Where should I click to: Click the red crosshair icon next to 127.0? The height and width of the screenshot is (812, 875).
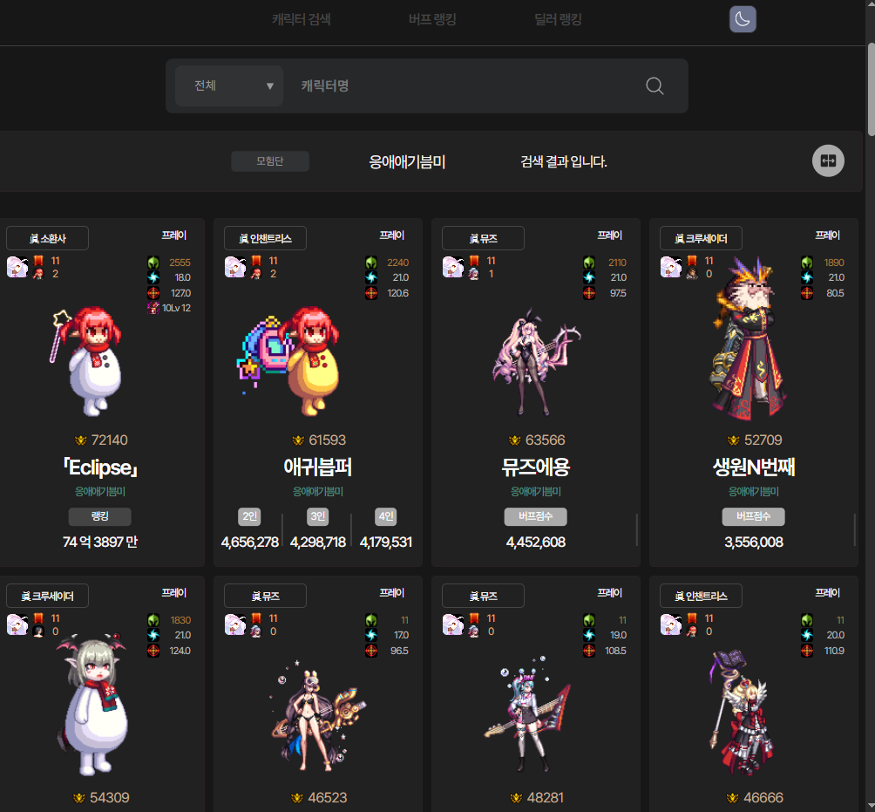point(153,293)
